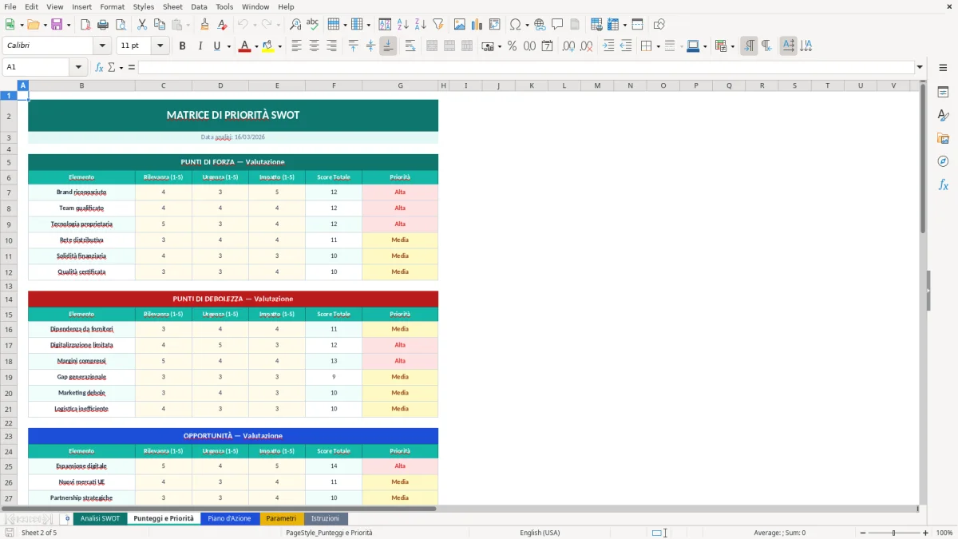
Task: Select row header 14
Action: pyautogui.click(x=9, y=299)
